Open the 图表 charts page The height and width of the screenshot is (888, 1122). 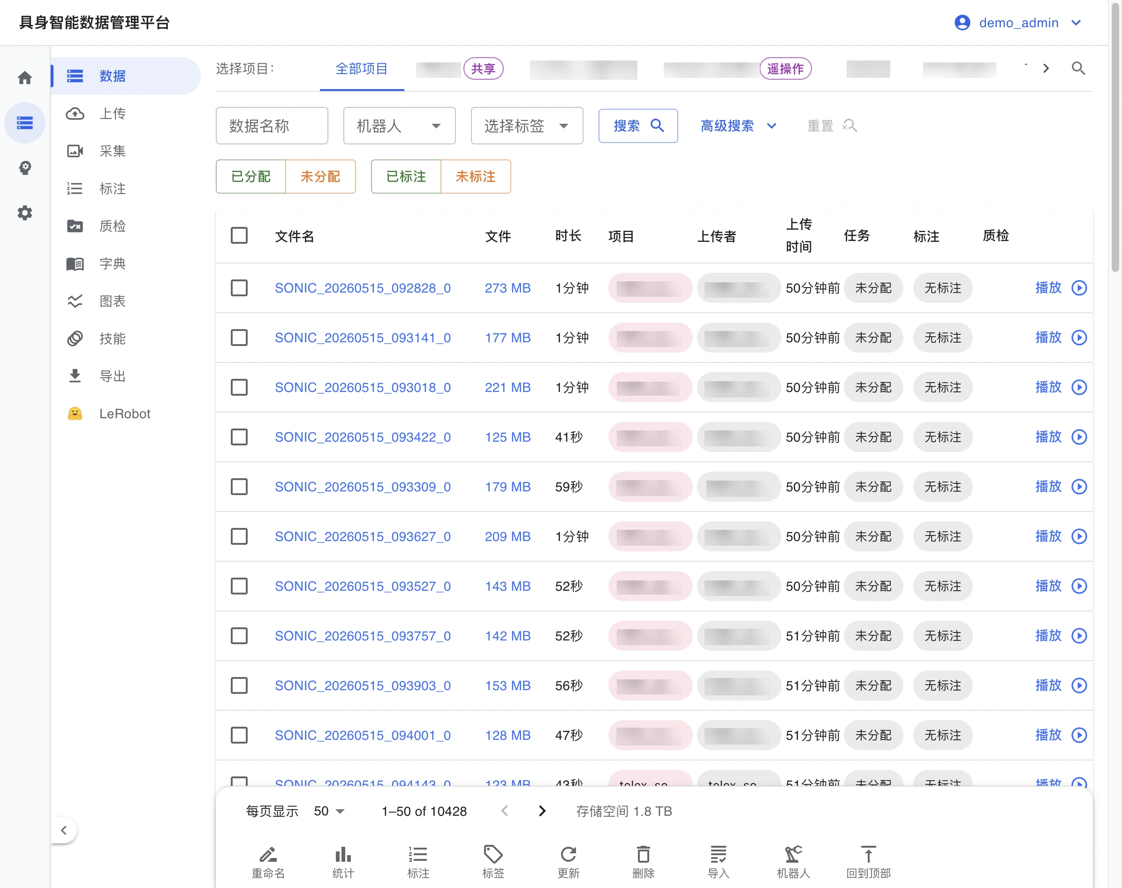pyautogui.click(x=125, y=301)
